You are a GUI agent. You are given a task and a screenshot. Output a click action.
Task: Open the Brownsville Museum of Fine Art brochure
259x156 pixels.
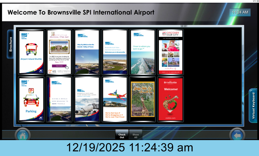point(59,52)
